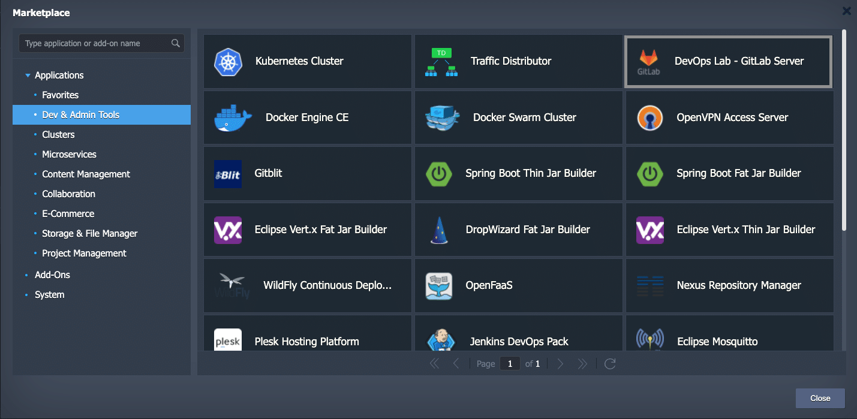This screenshot has width=857, height=419.
Task: Click the OpenFaaS title text
Action: [x=489, y=285]
